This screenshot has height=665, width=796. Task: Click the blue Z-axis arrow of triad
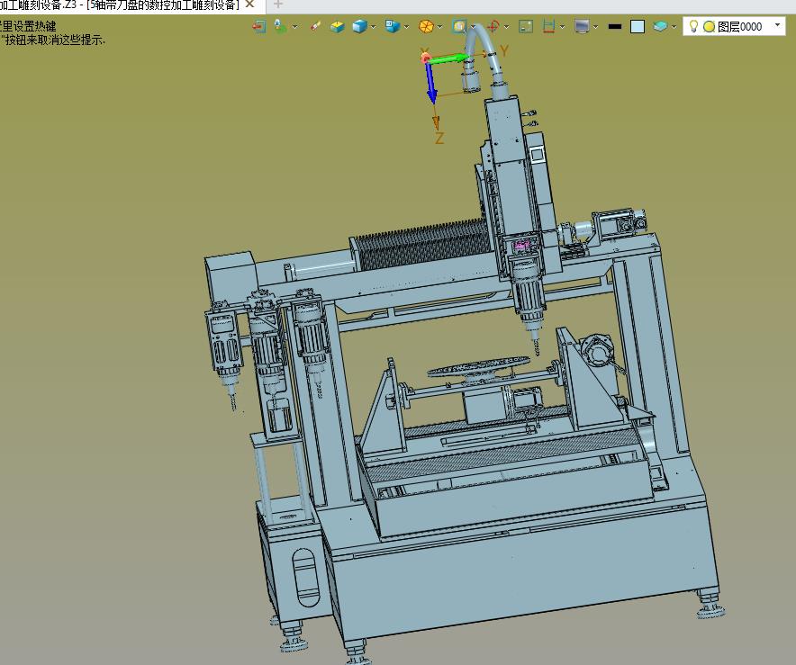pyautogui.click(x=431, y=83)
